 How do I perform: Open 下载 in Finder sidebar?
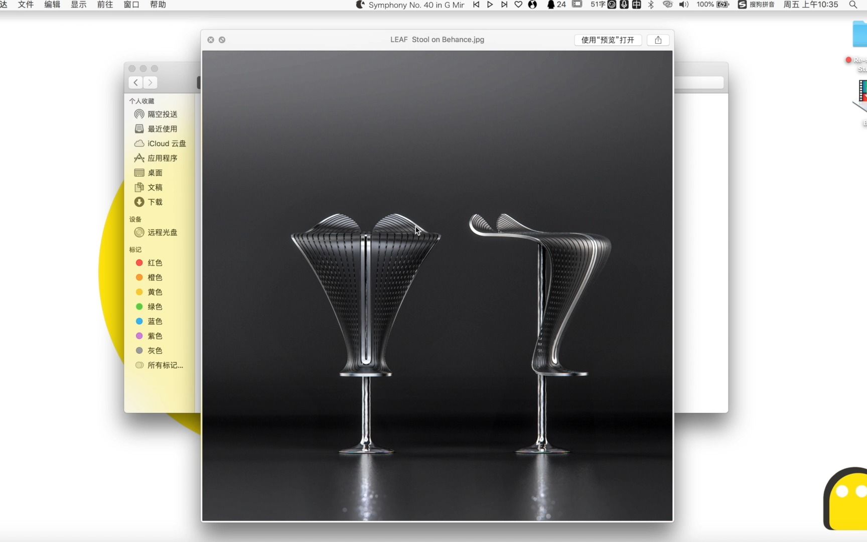149,202
